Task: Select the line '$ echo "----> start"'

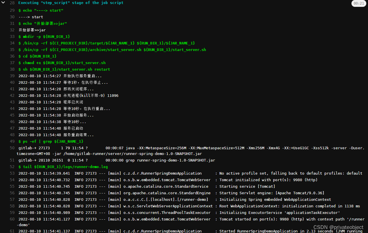Action: (41, 10)
